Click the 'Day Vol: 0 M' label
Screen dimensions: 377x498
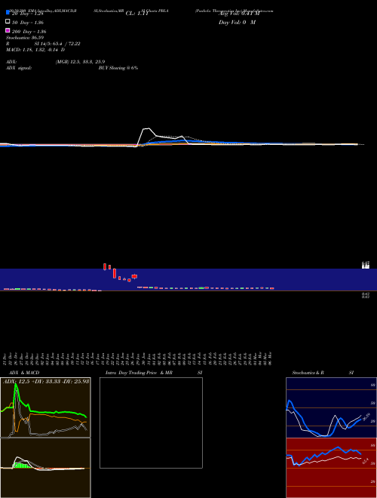pyautogui.click(x=237, y=23)
